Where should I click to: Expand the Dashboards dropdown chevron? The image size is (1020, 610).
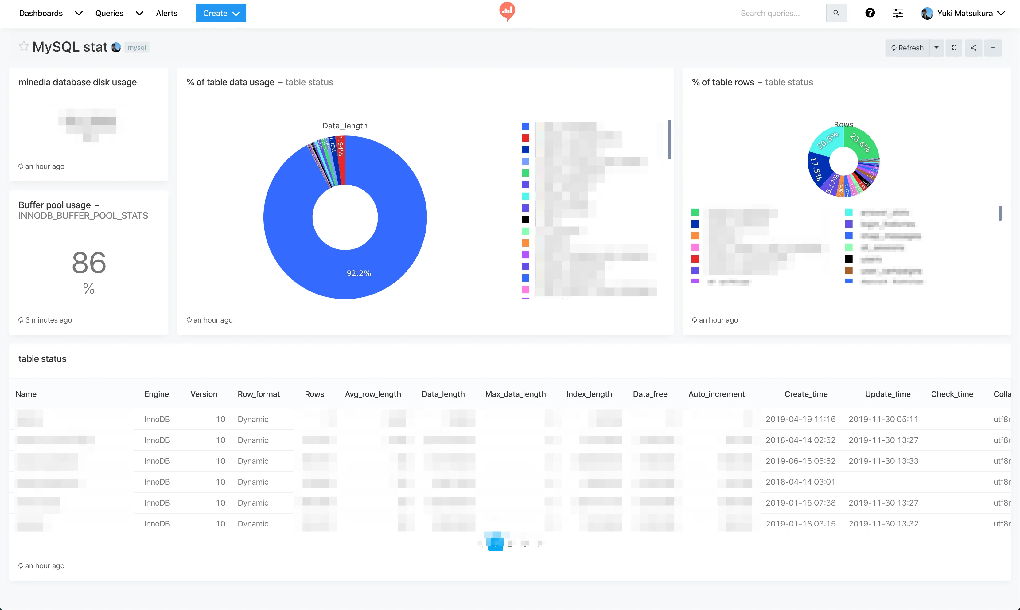(79, 13)
